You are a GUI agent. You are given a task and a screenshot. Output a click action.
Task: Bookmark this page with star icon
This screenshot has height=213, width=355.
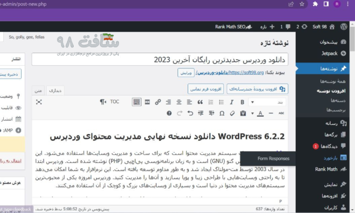[x=302, y=4]
